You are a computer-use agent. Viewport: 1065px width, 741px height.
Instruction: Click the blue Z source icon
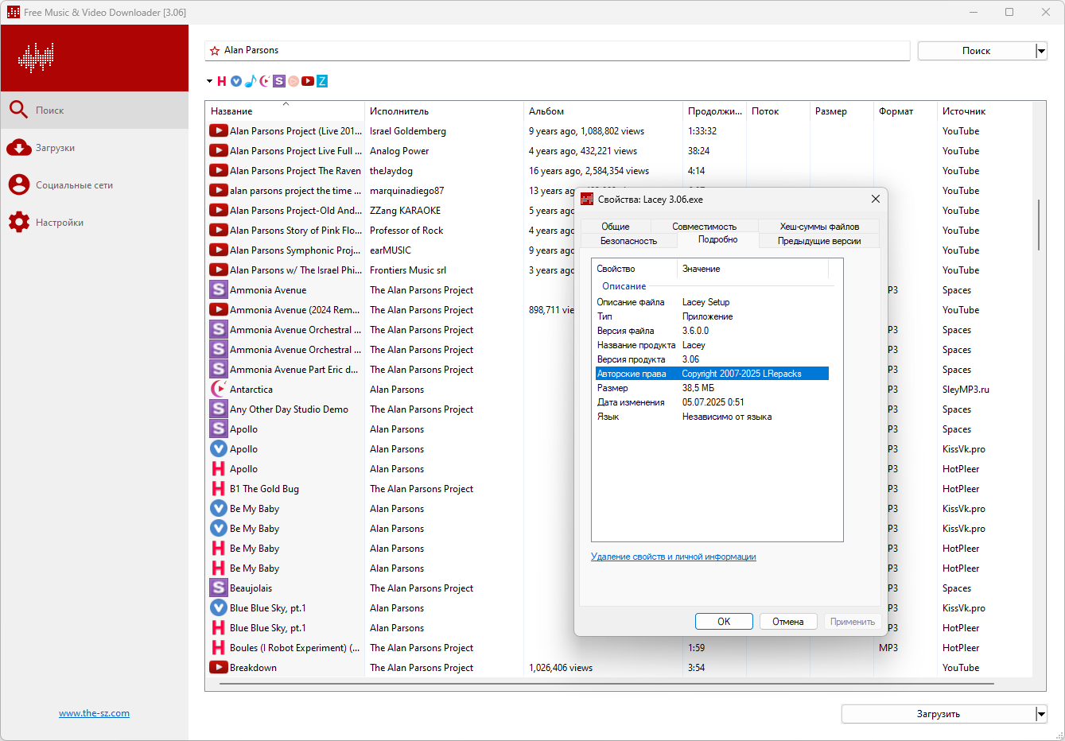[x=322, y=81]
